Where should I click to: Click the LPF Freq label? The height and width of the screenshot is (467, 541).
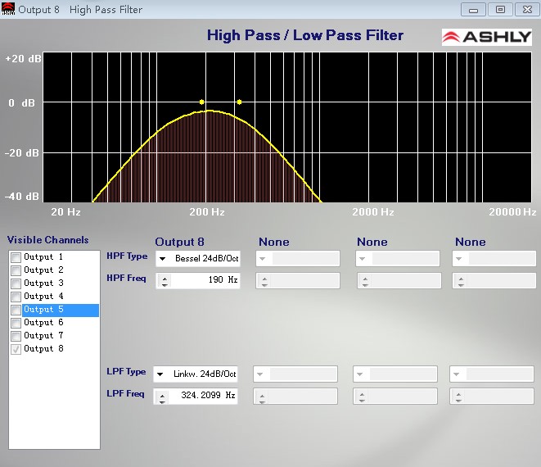[x=125, y=394]
